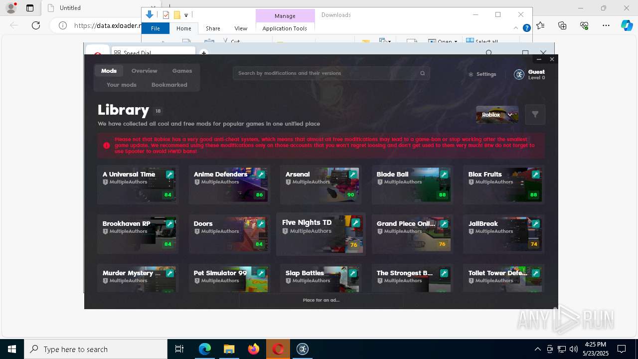Viewport: 638px width, 359px height.
Task: Click the search by modifications input field
Action: pyautogui.click(x=331, y=73)
